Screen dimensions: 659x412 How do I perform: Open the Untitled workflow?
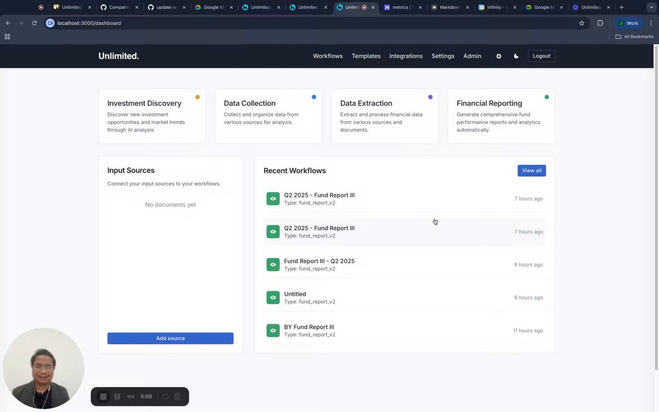pyautogui.click(x=404, y=298)
